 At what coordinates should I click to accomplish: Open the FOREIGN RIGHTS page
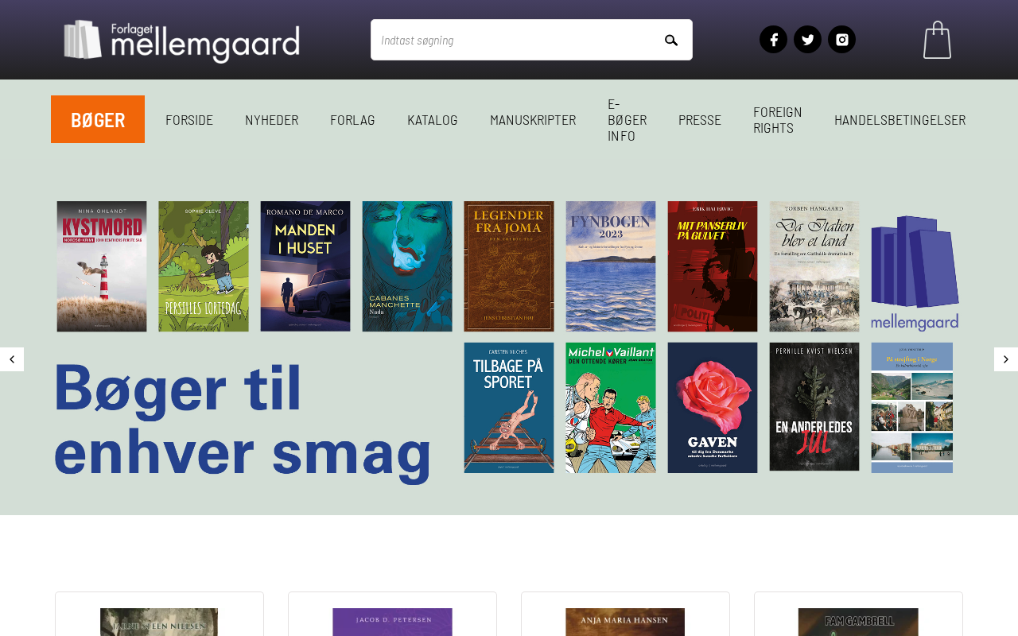pyautogui.click(x=778, y=119)
